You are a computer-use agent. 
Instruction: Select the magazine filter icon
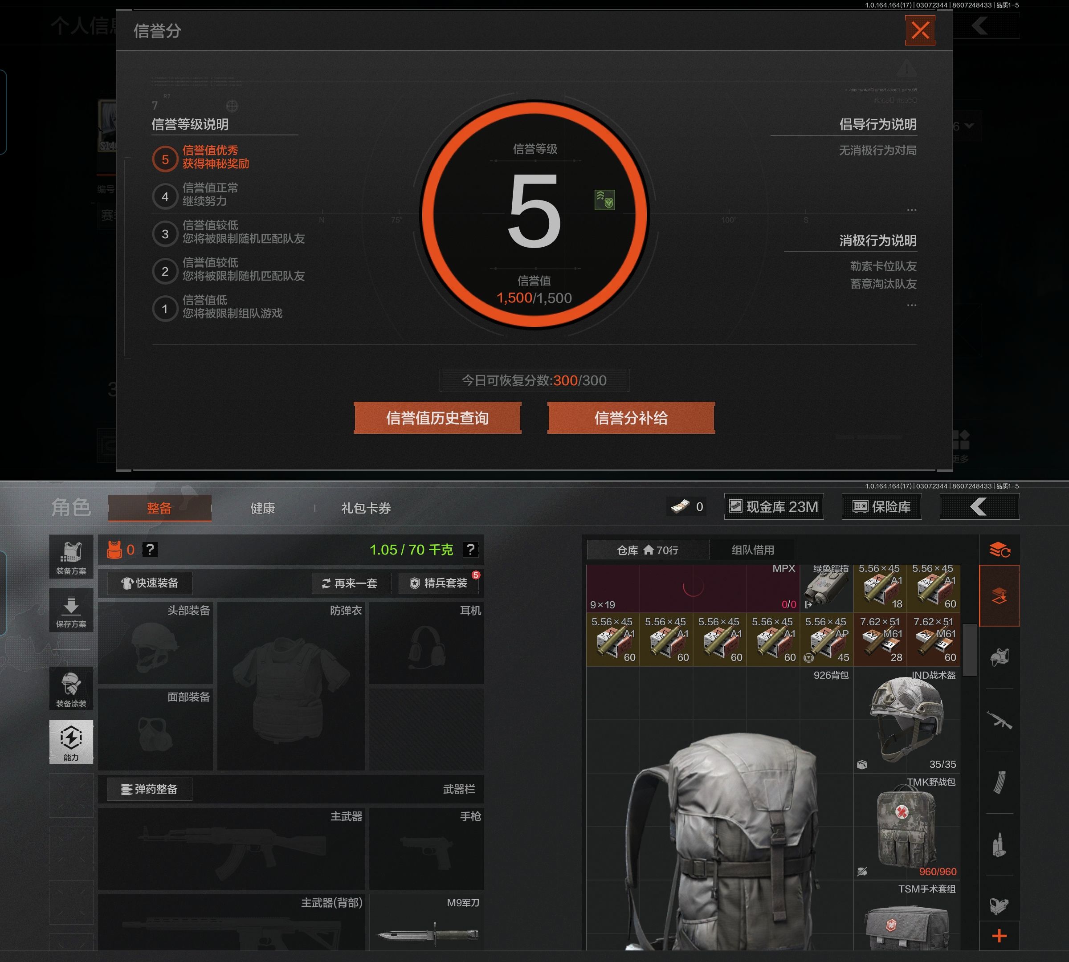point(999,782)
